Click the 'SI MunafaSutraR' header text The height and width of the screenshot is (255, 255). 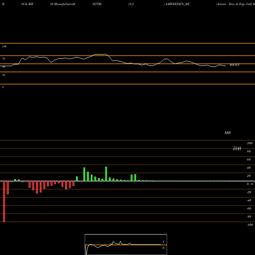pyautogui.click(x=63, y=4)
